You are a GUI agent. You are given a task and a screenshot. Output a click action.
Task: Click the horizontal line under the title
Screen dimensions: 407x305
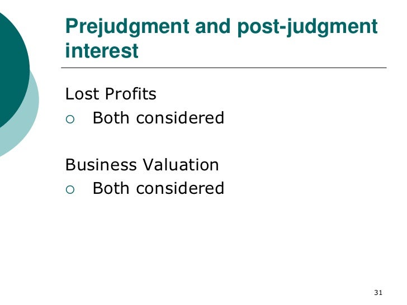pos(224,68)
